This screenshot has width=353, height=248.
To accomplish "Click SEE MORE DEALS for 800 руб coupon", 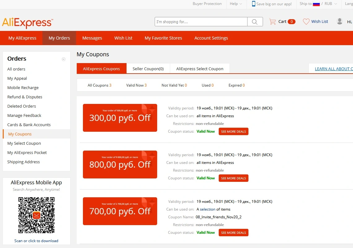I will (x=234, y=178).
